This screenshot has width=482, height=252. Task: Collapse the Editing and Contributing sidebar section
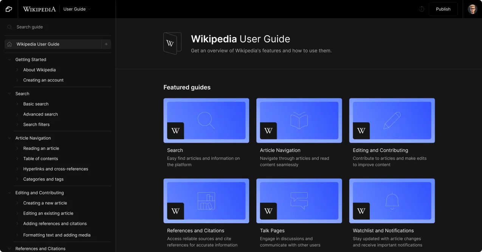click(10, 193)
